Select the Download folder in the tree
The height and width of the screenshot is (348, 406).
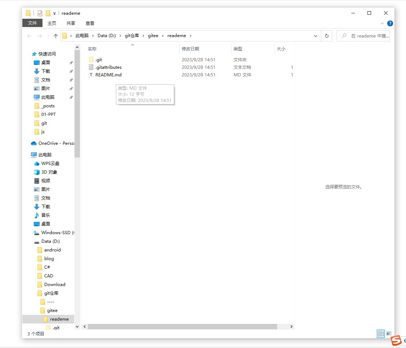[x=55, y=284]
